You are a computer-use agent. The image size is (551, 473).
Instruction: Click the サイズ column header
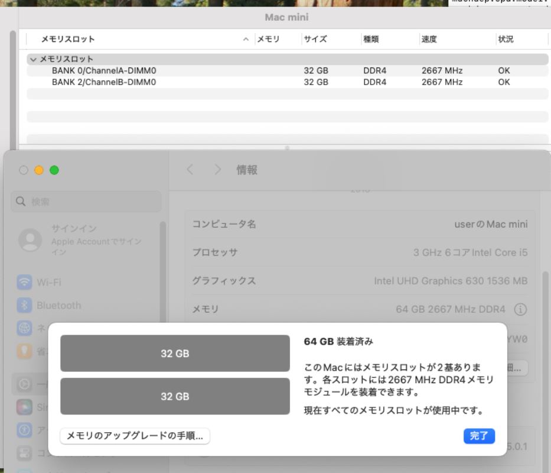315,39
